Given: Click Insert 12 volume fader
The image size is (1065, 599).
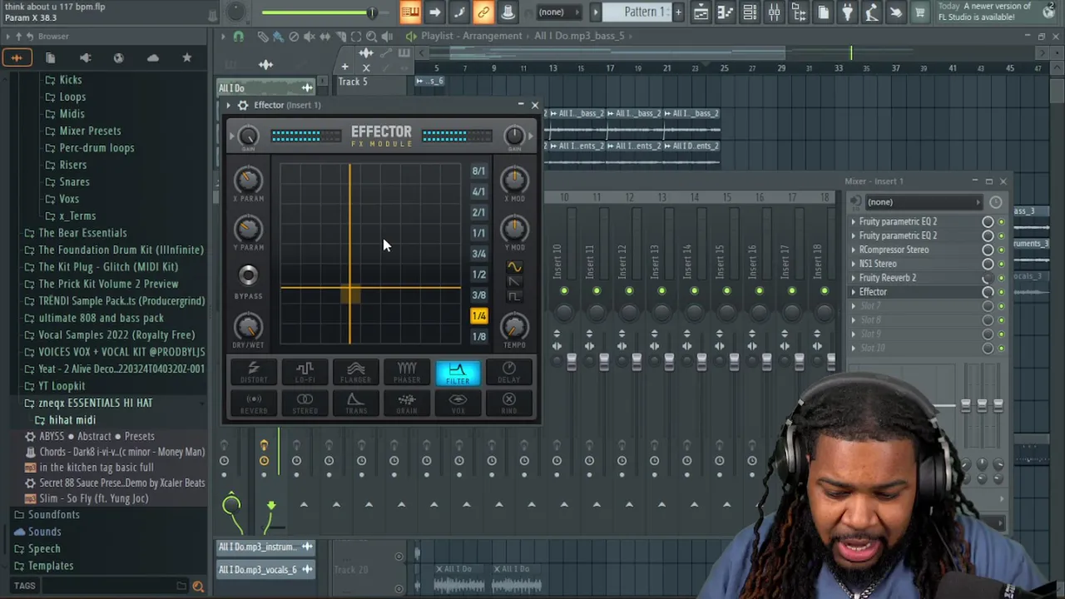Looking at the screenshot, I should click(637, 360).
